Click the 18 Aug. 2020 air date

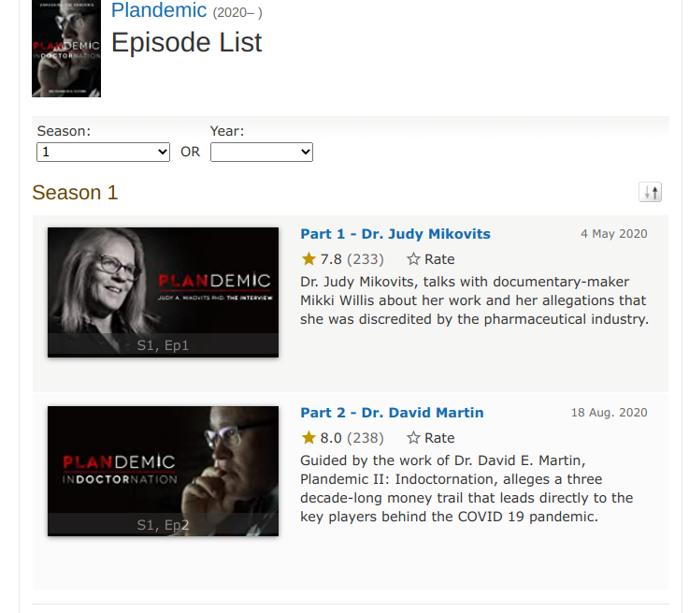point(609,413)
